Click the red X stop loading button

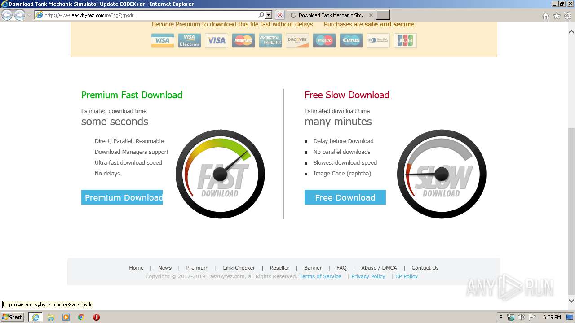pyautogui.click(x=279, y=15)
